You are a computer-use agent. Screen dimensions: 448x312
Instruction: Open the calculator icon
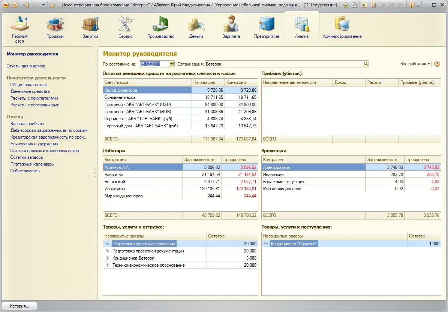click(x=364, y=5)
